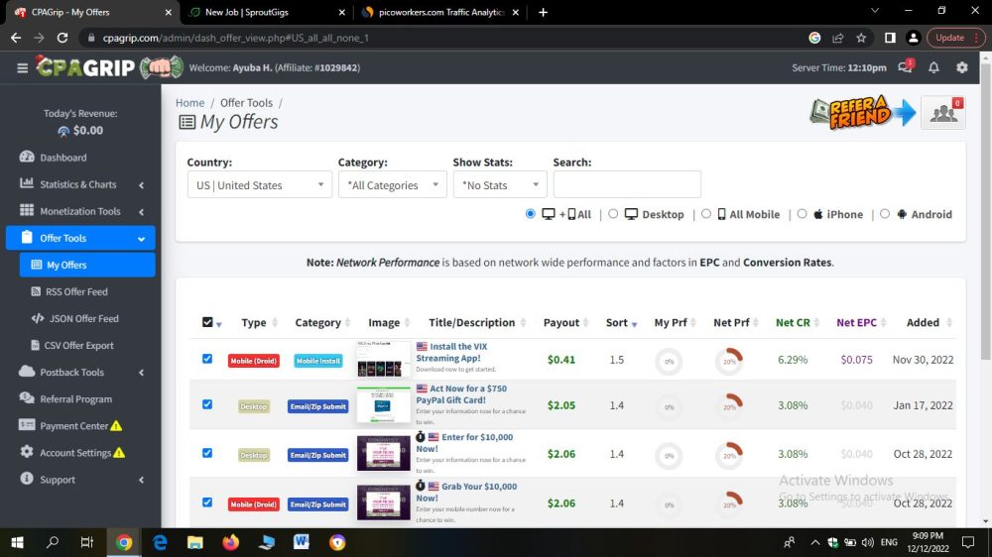Open Act Now $750 PayPal Gift Card link

click(x=462, y=393)
